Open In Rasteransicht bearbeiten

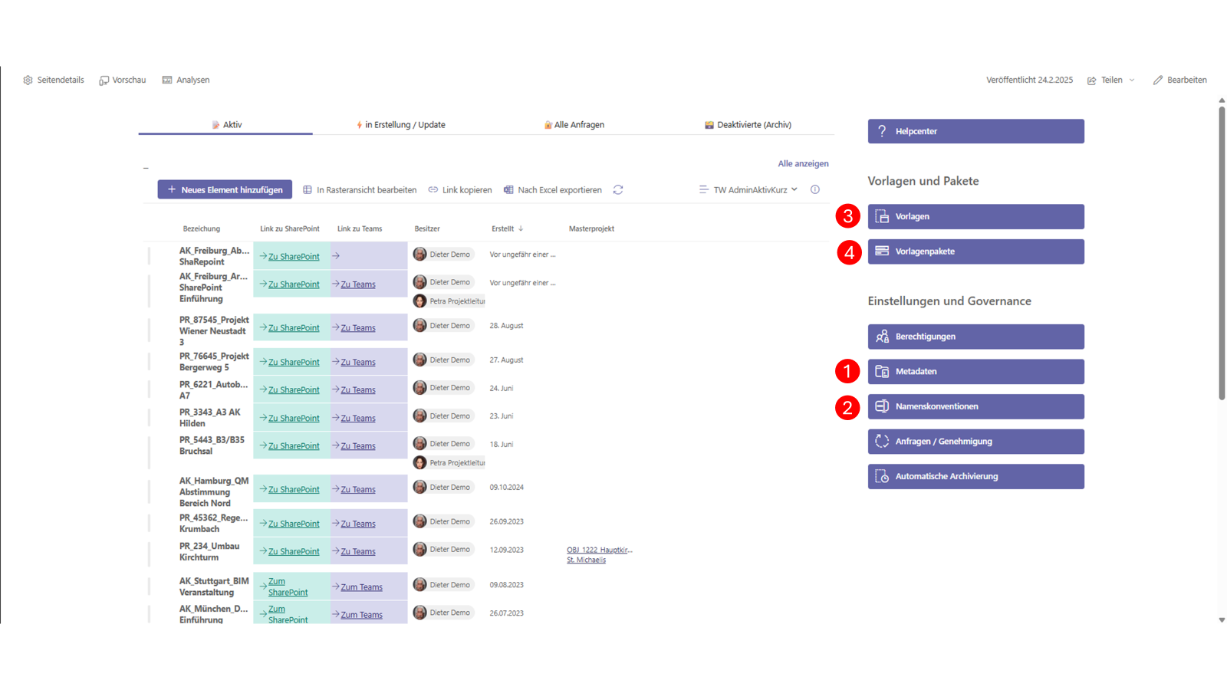coord(360,190)
